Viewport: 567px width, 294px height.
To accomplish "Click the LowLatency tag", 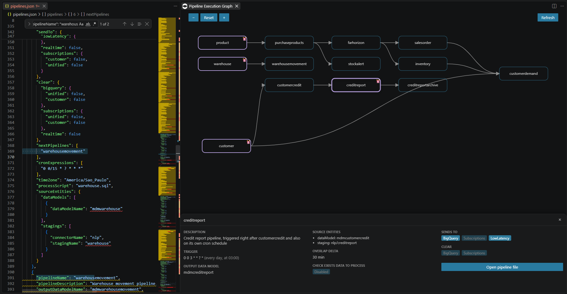I will coord(500,238).
